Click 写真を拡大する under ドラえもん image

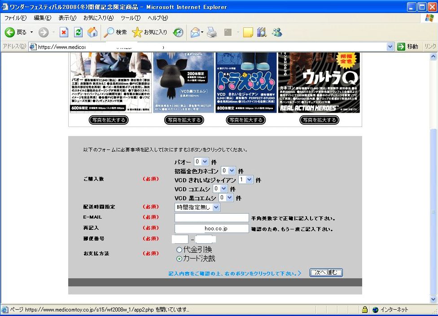click(245, 120)
